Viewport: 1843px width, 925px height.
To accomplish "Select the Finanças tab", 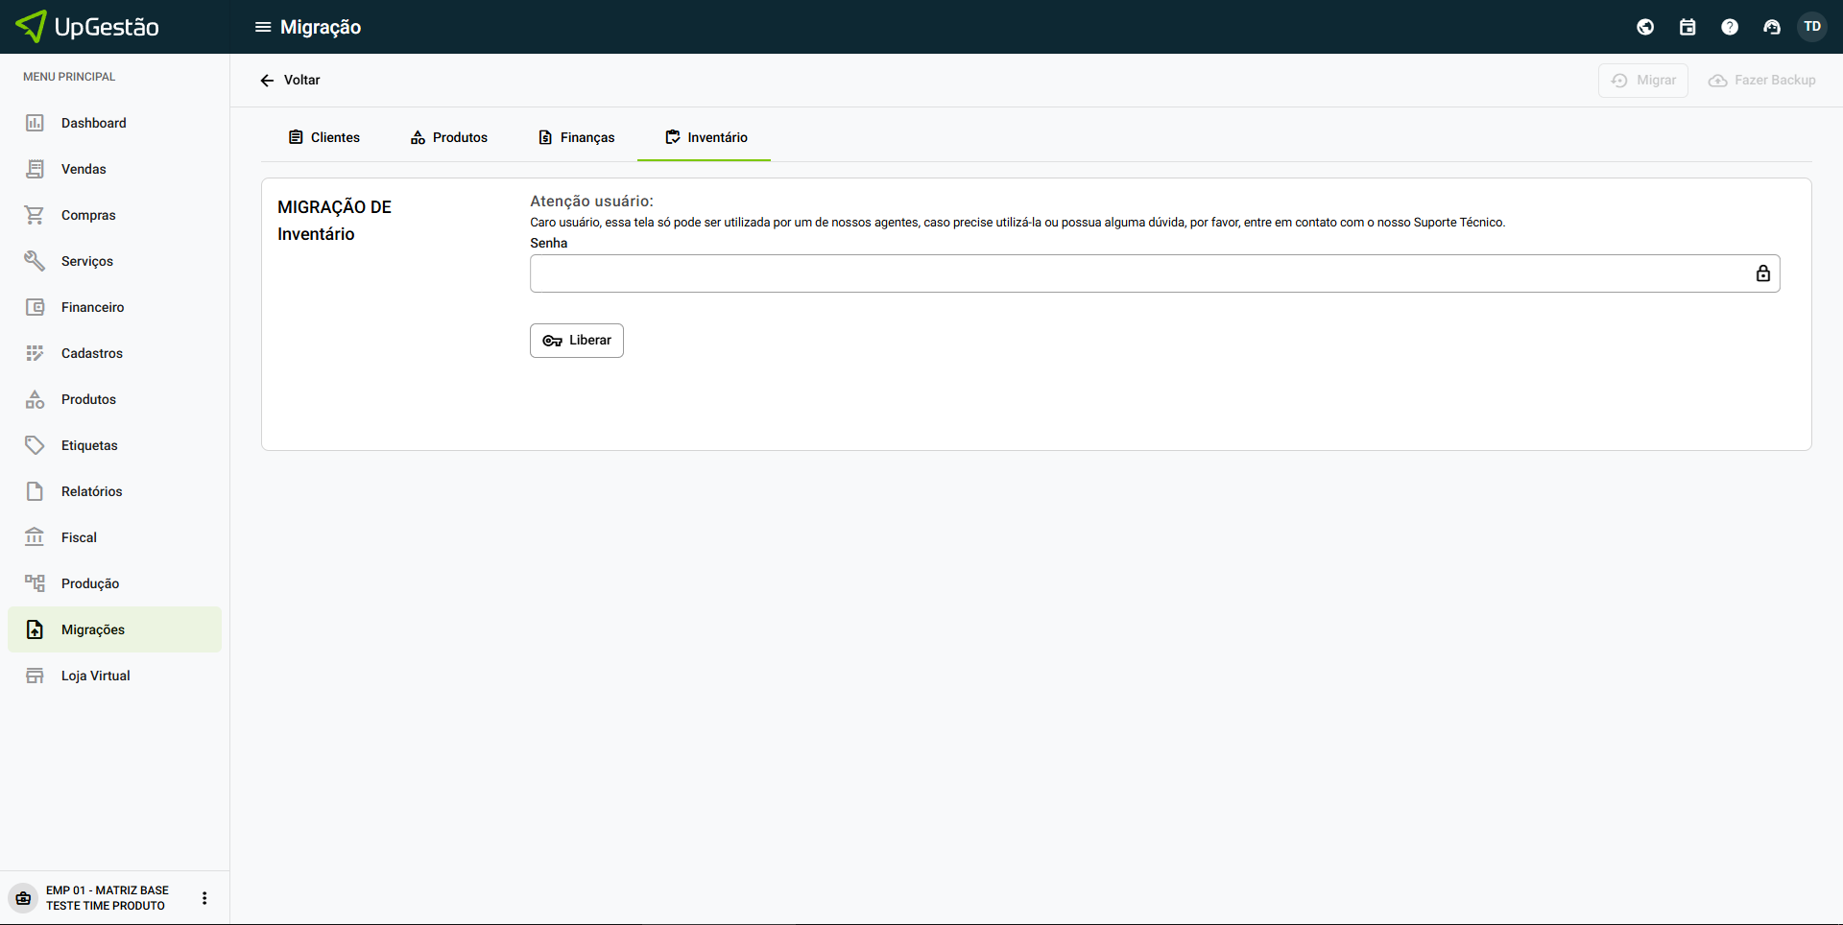I will [576, 137].
